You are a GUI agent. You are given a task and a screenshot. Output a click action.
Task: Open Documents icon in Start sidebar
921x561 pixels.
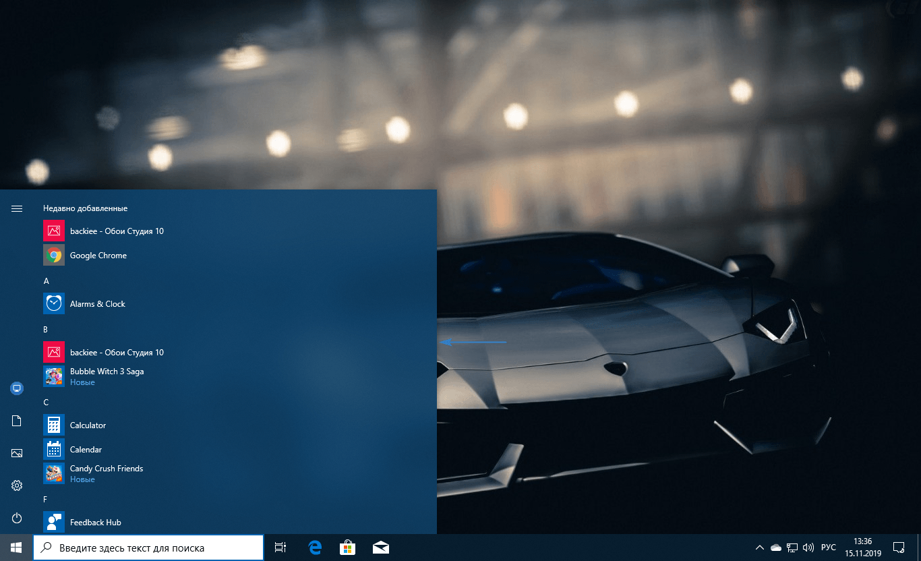(x=17, y=421)
